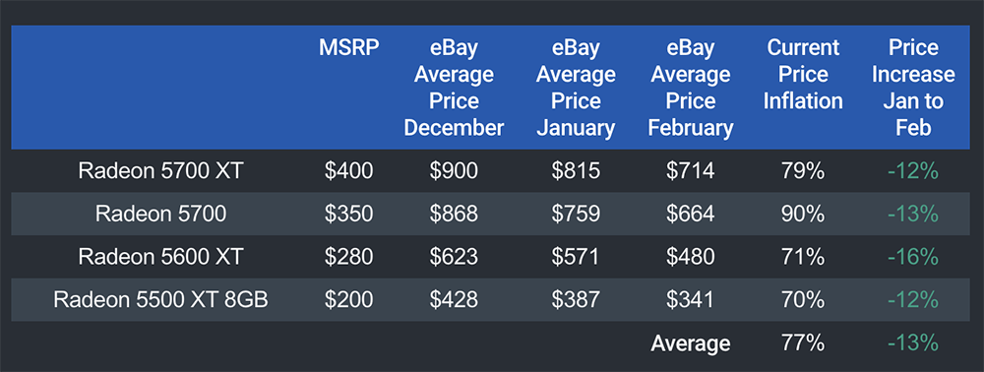Viewport: 984px width, 372px height.
Task: Click the Current Price Inflation header
Action: (803, 75)
